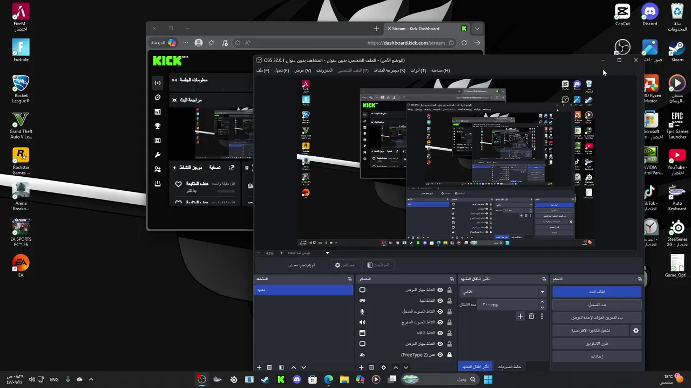Add a new scene with plus icon in المشاهد panel
The height and width of the screenshot is (388, 691).
259,368
